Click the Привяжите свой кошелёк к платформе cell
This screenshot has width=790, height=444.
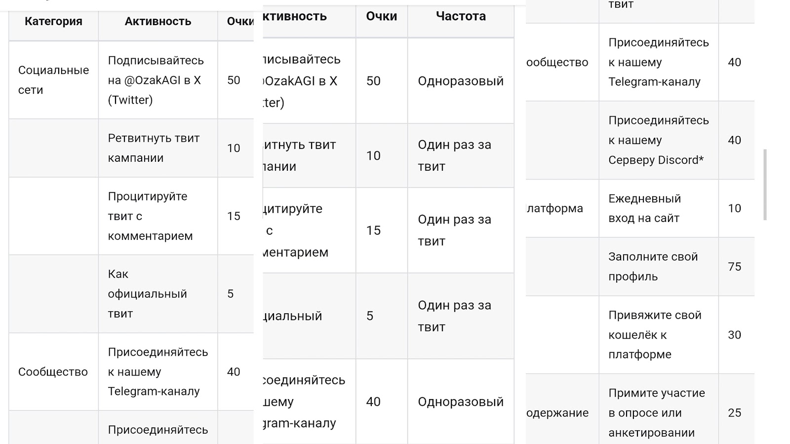(x=655, y=334)
